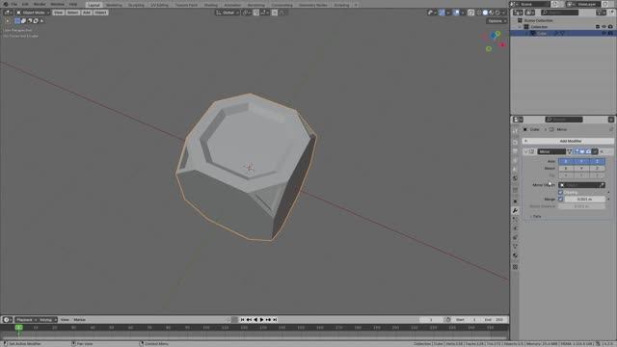Jump to the first frame in timeline
This screenshot has height=347, width=617.
[242, 320]
